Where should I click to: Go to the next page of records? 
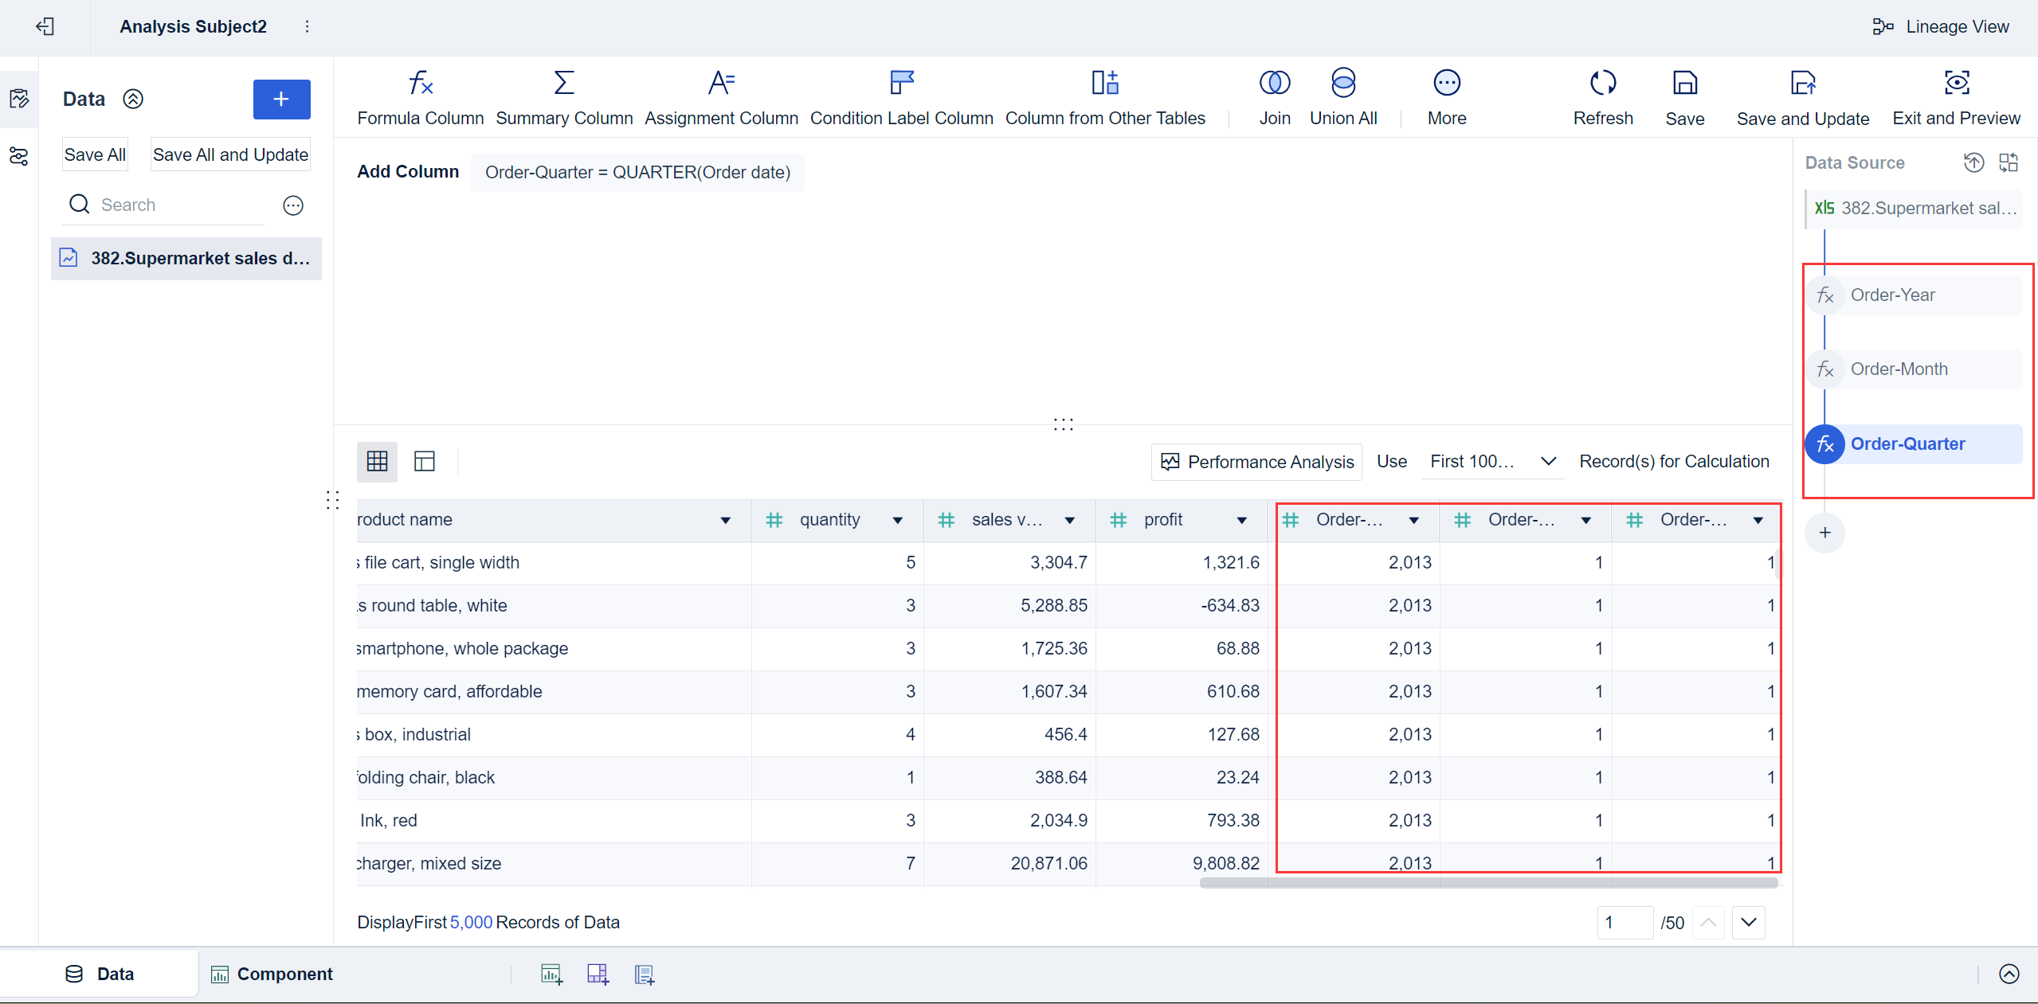1749,922
